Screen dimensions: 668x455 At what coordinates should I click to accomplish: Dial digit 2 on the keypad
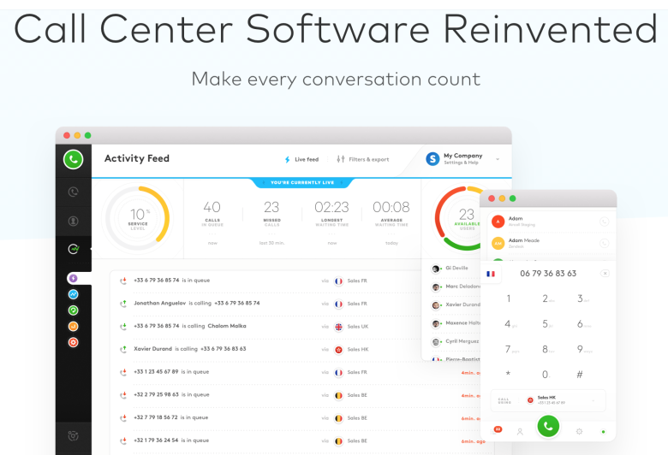click(x=547, y=298)
